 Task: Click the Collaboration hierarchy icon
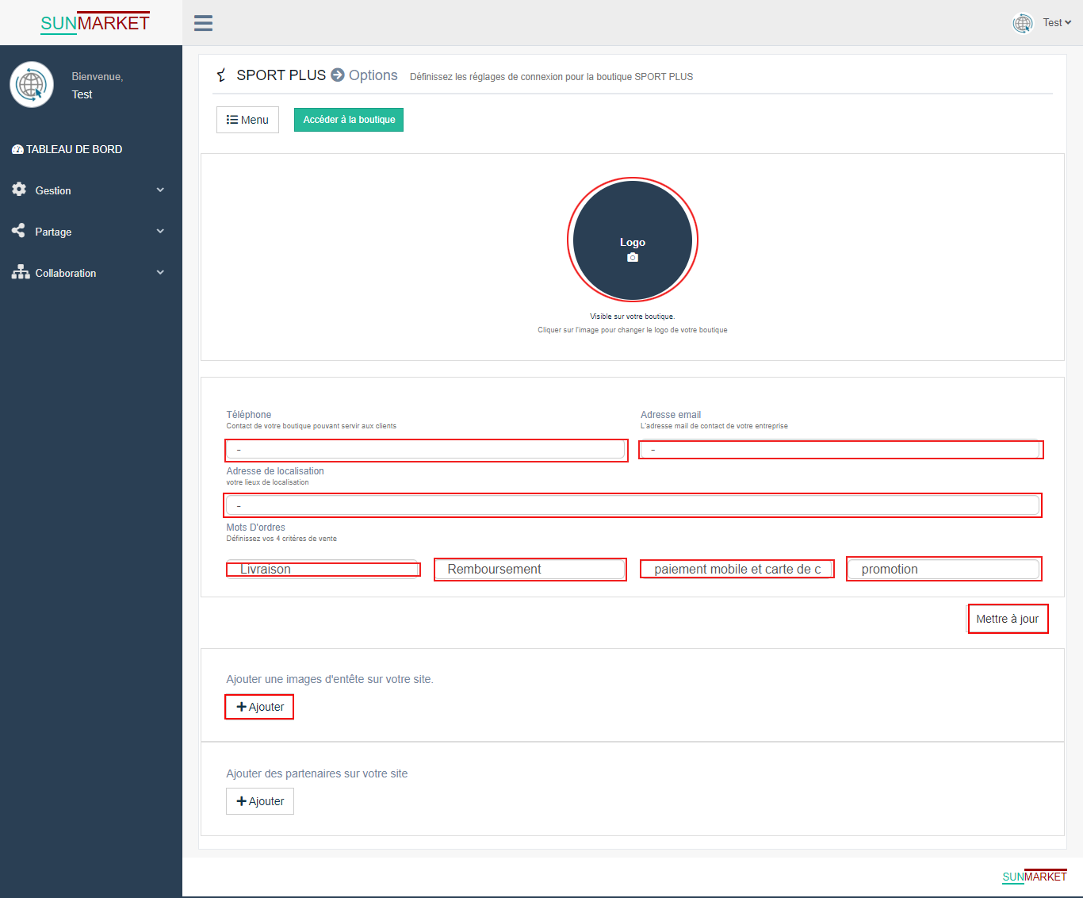(21, 272)
